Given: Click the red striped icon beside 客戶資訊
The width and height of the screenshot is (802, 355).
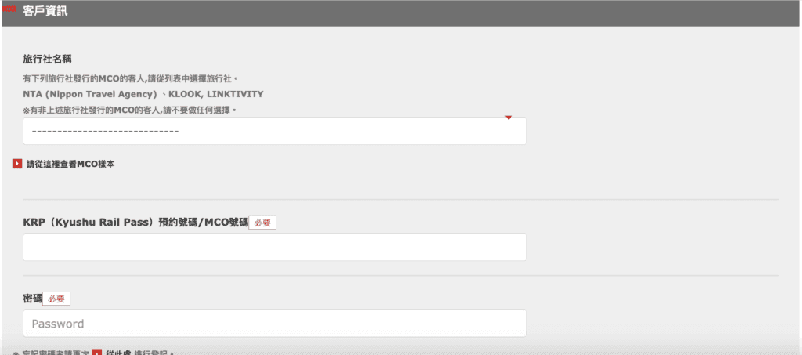Looking at the screenshot, I should pyautogui.click(x=10, y=9).
